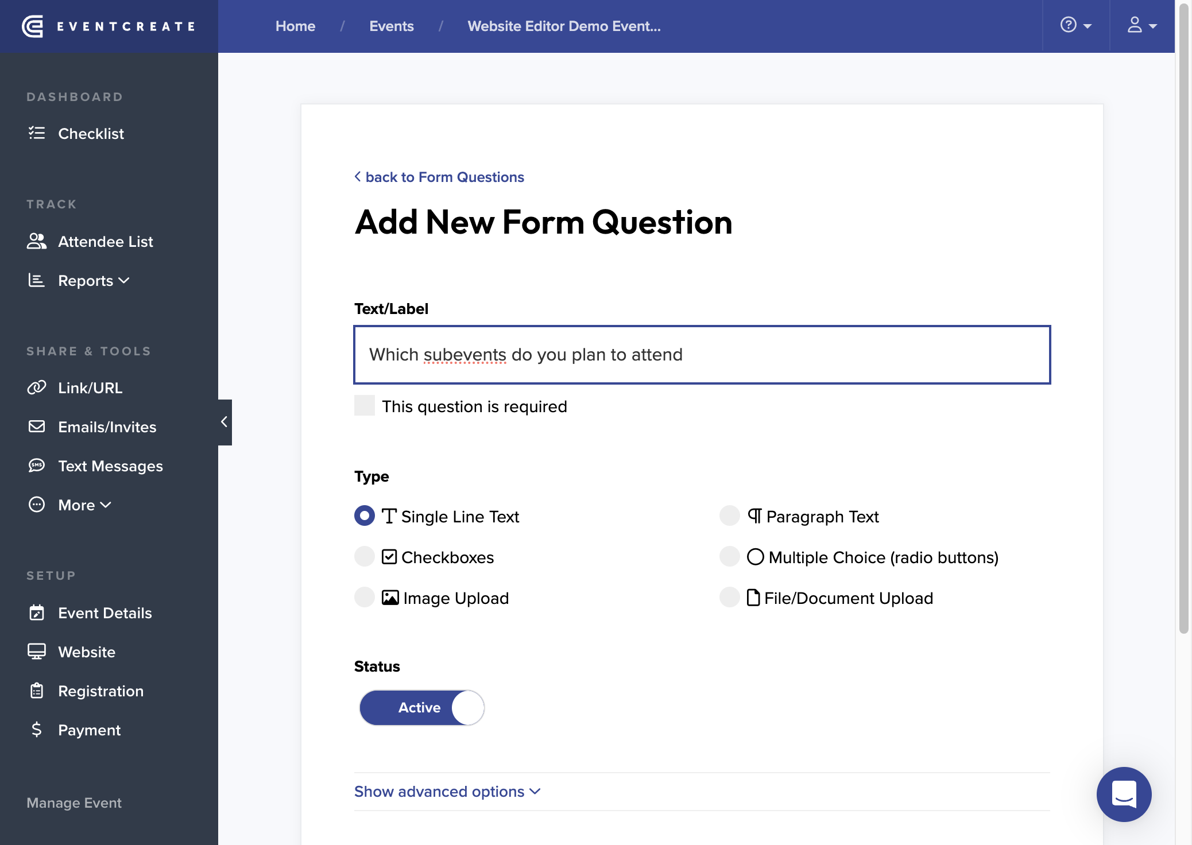Image resolution: width=1192 pixels, height=845 pixels.
Task: Select Image Upload type radio
Action: click(365, 597)
